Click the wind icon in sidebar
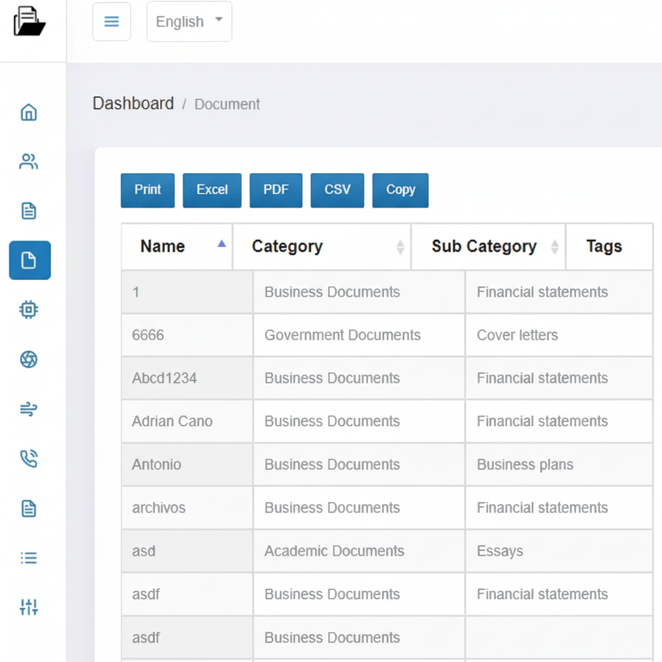The width and height of the screenshot is (662, 662). pos(29,410)
